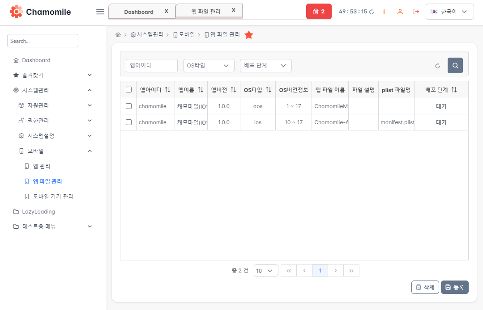The width and height of the screenshot is (483, 310).
Task: Reset filters with the refresh icon
Action: click(x=437, y=66)
